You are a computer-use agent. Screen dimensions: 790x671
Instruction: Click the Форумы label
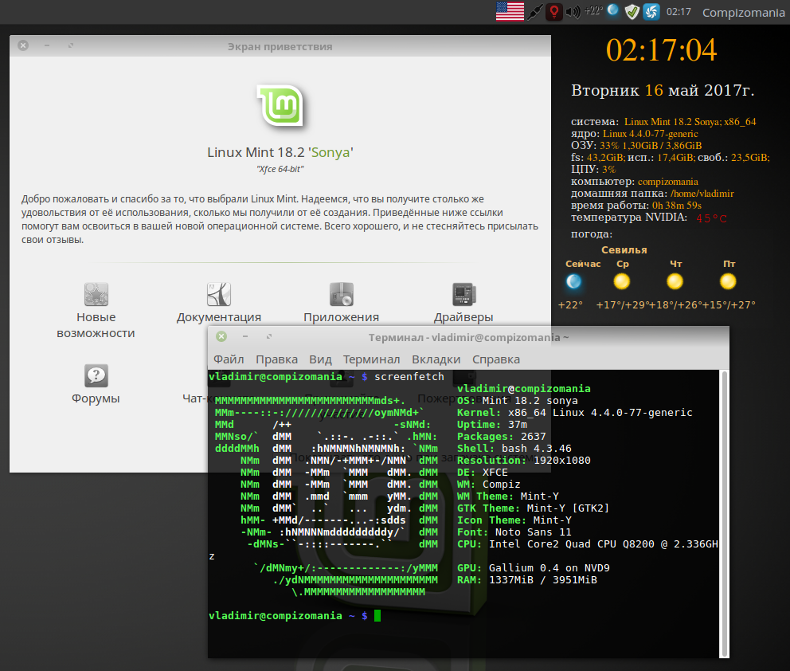coord(96,398)
